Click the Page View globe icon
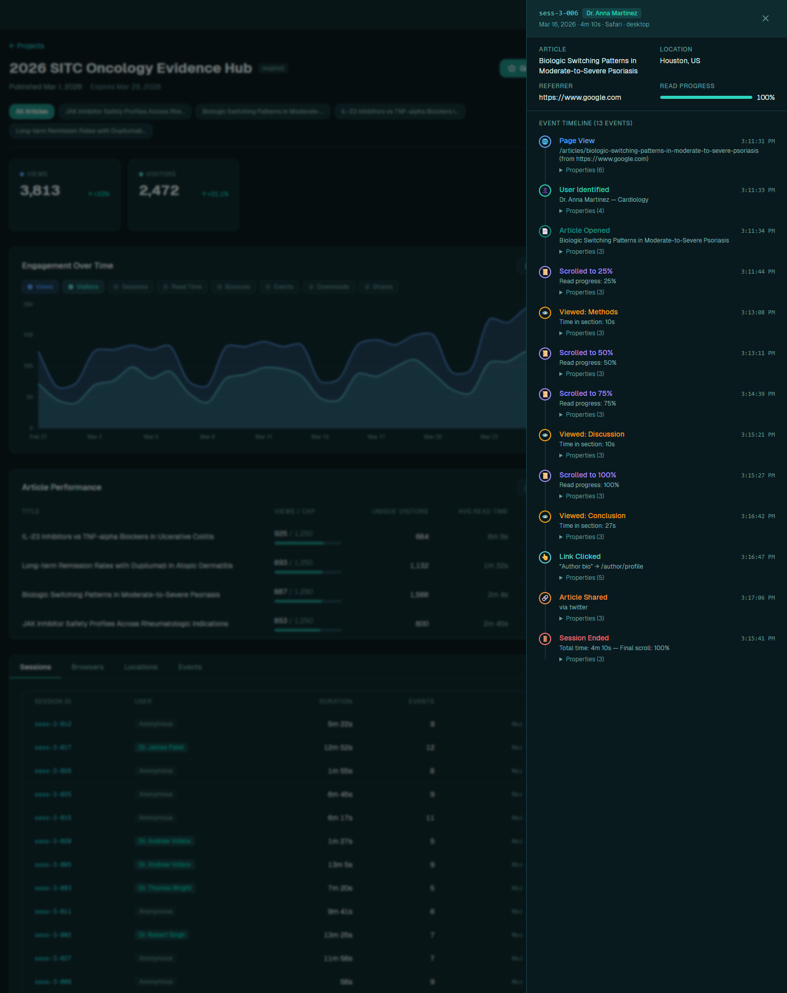 click(x=545, y=142)
